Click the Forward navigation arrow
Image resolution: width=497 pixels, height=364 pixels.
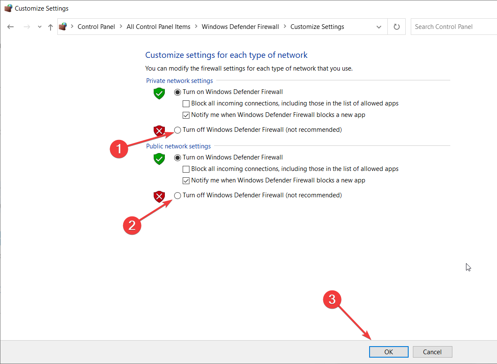click(x=26, y=27)
